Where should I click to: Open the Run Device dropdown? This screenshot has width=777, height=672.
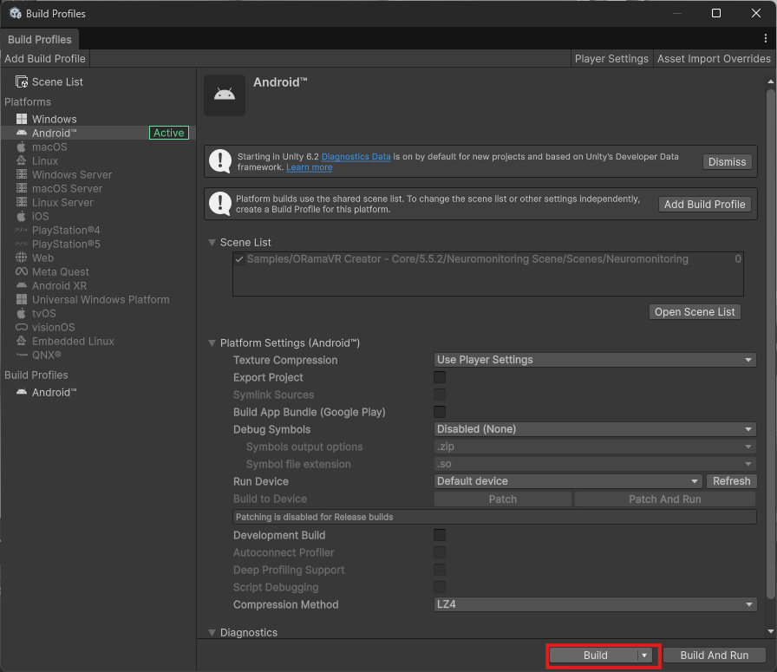pyautogui.click(x=568, y=481)
